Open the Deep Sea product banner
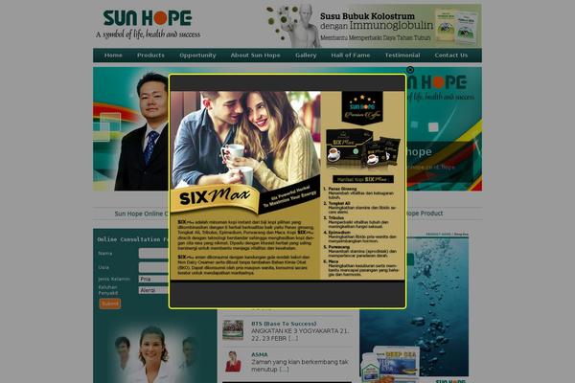 [x=414, y=308]
